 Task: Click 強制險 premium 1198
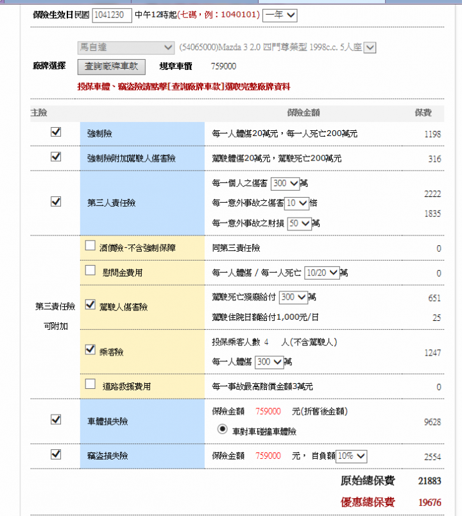[x=432, y=134]
